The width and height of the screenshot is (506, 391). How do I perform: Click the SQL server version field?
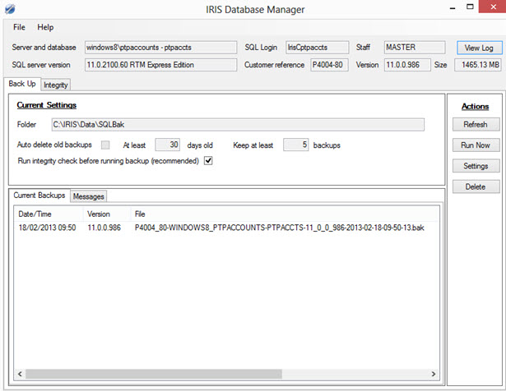coord(160,65)
